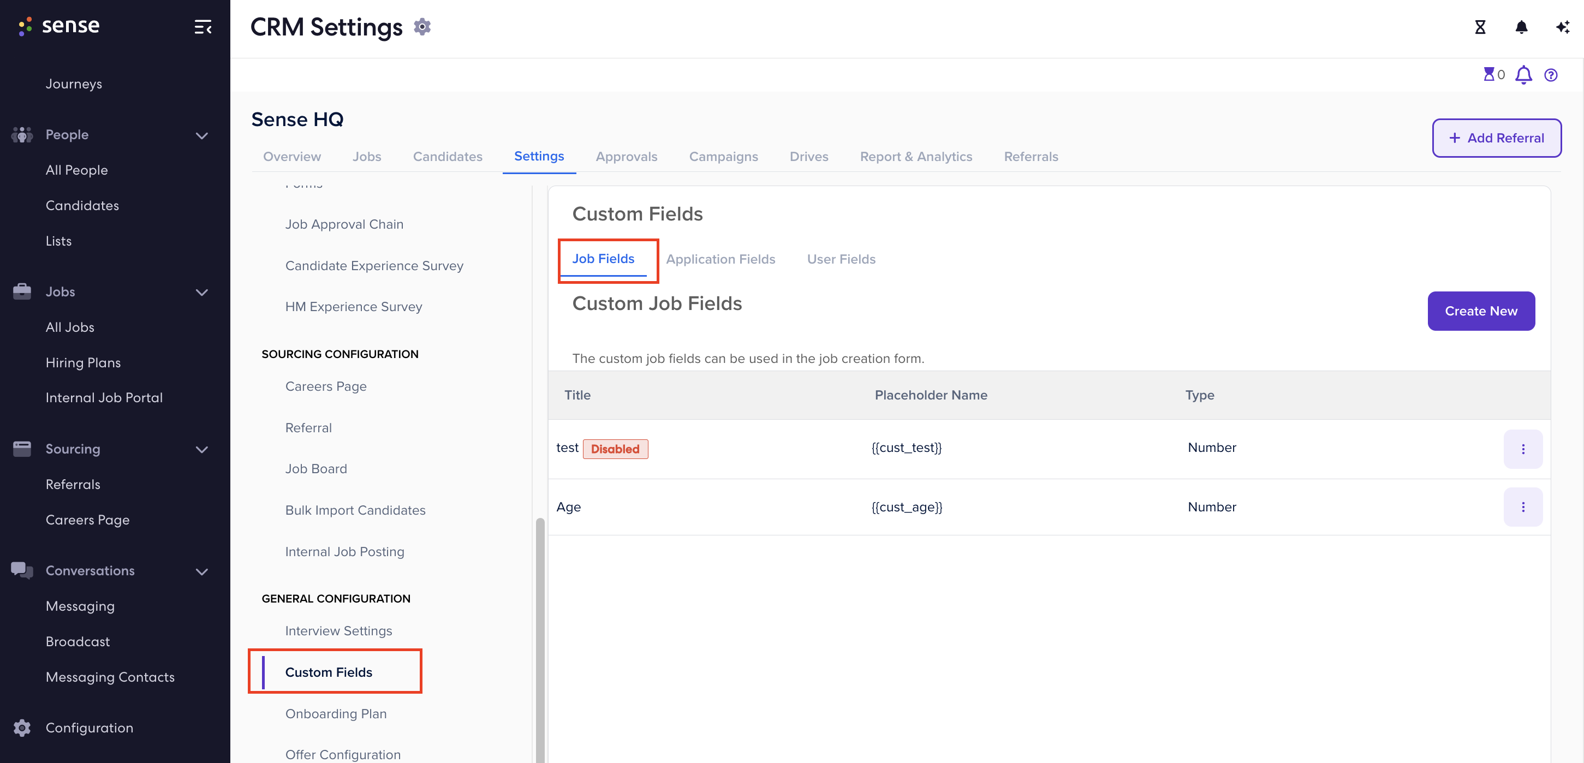Open All People in sidebar
Screen dimensions: 1584x763
point(77,170)
